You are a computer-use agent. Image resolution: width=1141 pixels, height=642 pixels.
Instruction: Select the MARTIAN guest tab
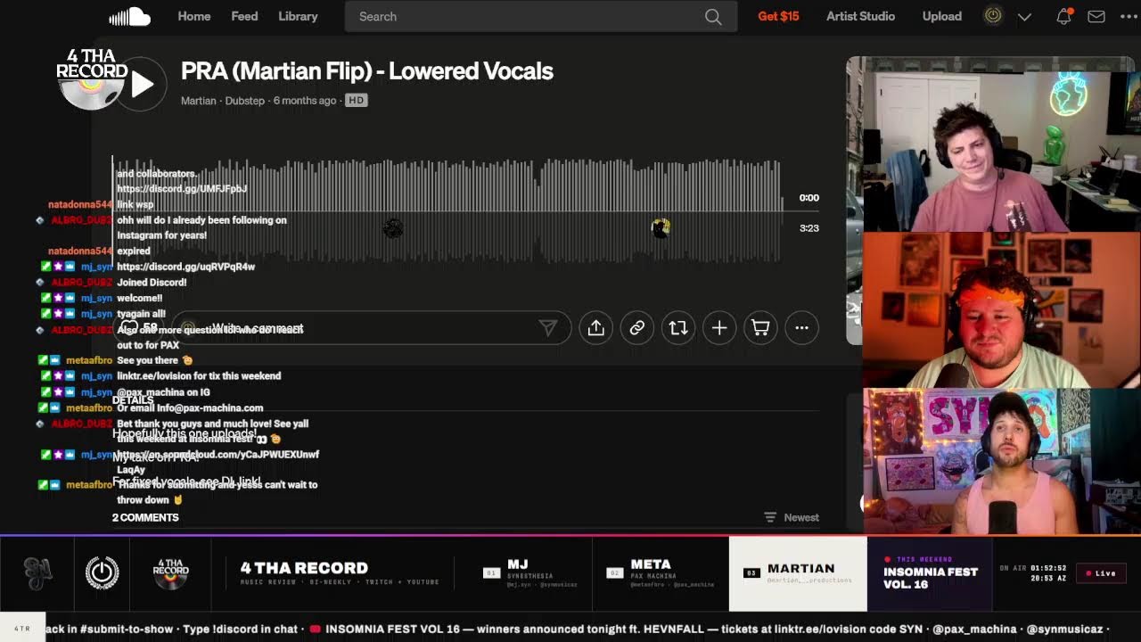point(798,573)
